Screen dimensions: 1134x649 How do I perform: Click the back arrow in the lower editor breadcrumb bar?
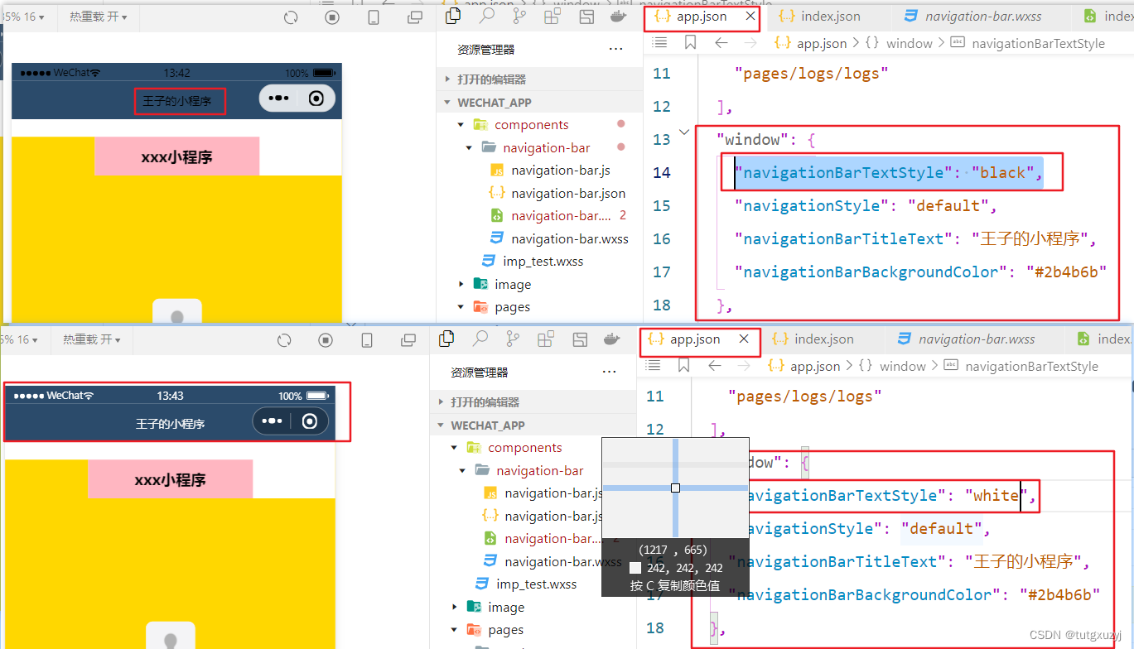click(714, 365)
